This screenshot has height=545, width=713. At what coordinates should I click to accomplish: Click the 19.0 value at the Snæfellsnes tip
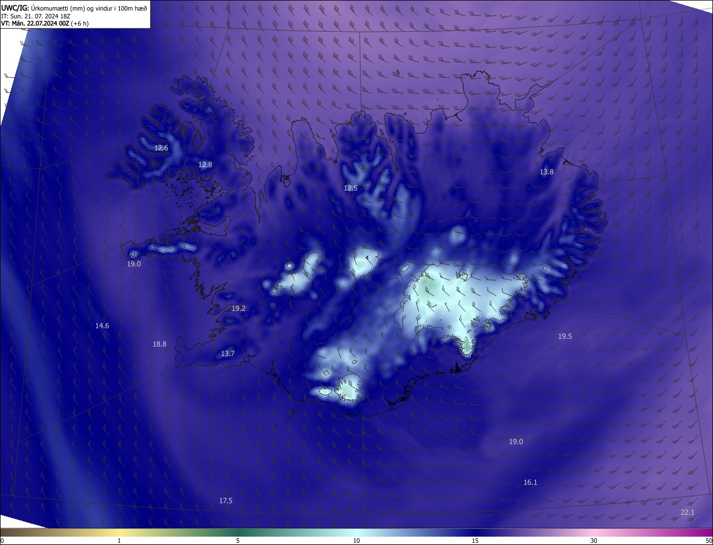point(134,264)
